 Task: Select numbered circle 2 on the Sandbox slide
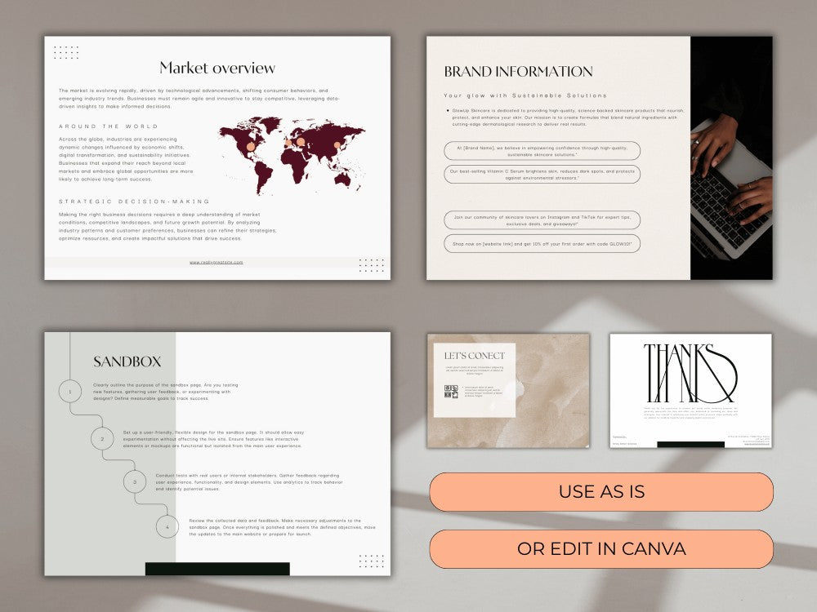pyautogui.click(x=101, y=438)
